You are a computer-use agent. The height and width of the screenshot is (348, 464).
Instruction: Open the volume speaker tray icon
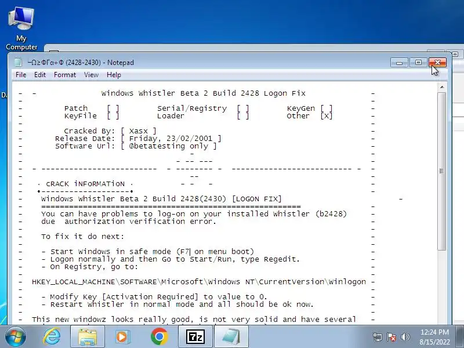[405, 337]
